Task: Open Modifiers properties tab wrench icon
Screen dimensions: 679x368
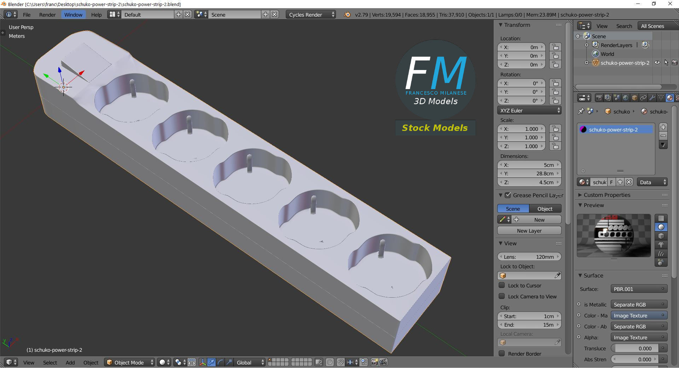Action: [652, 98]
